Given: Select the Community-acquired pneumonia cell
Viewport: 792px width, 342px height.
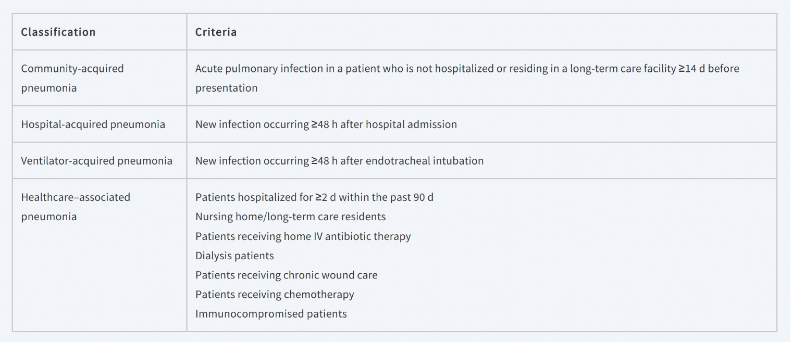Looking at the screenshot, I should 100,78.
